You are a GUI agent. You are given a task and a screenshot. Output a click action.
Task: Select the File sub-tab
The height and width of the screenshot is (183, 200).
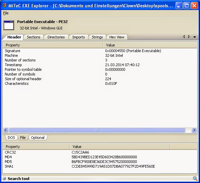(x=23, y=138)
